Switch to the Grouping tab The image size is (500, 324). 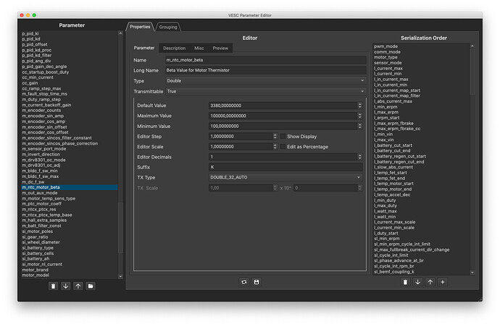coord(168,27)
